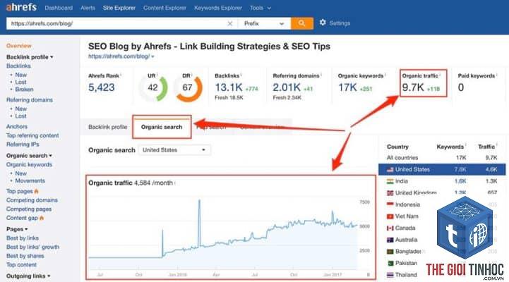This screenshot has width=509, height=282.
Task: Switch to the Backlink profile tab
Action: tap(108, 127)
